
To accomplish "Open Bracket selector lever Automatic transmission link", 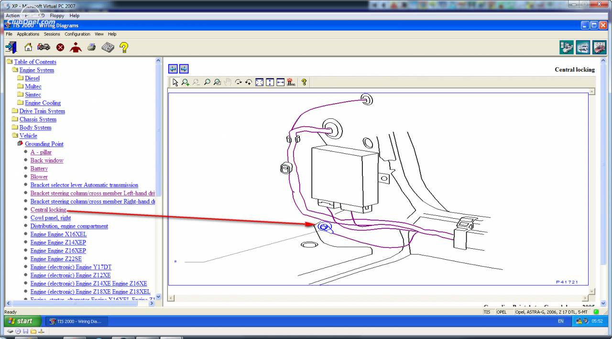I will [84, 185].
